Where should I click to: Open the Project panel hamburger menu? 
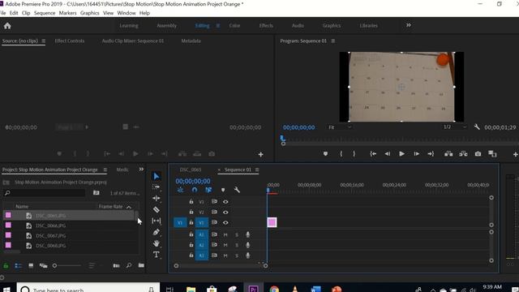105,170
